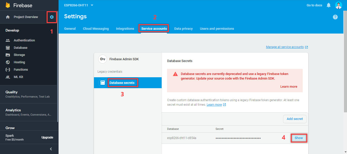Click the underlined Learn more link
Screen dimensions: 347x154
coord(214,105)
